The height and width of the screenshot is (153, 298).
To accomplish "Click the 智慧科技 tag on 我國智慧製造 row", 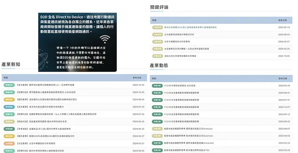I will click(9, 114).
